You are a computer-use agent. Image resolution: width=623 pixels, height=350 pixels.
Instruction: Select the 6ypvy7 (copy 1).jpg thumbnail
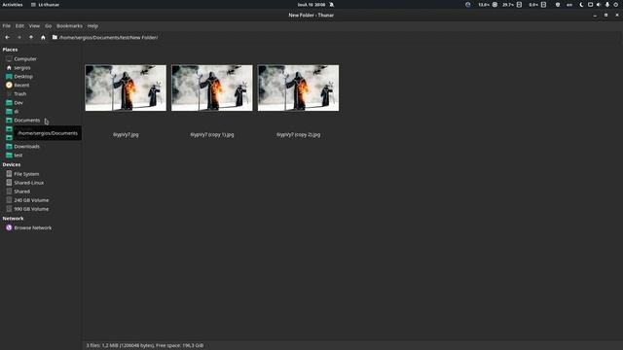[x=212, y=87]
